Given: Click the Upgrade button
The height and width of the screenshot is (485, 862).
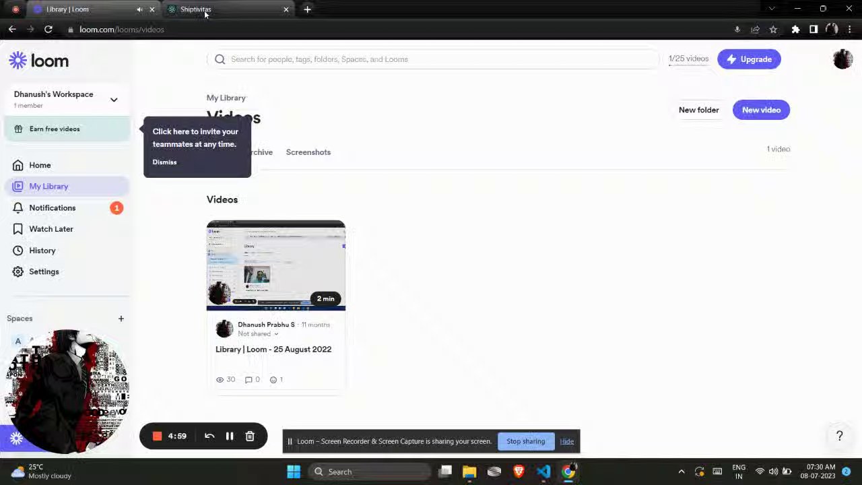Looking at the screenshot, I should [749, 59].
